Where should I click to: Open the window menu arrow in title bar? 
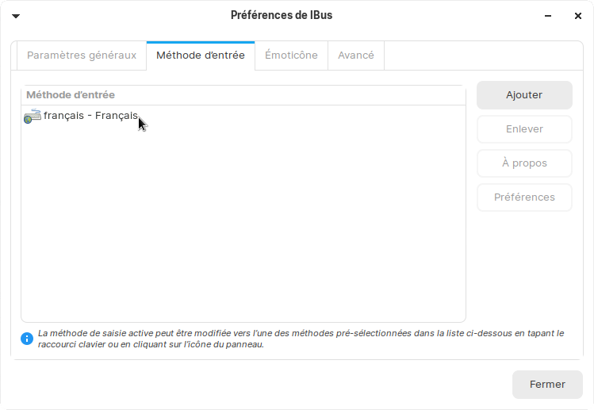click(x=16, y=16)
